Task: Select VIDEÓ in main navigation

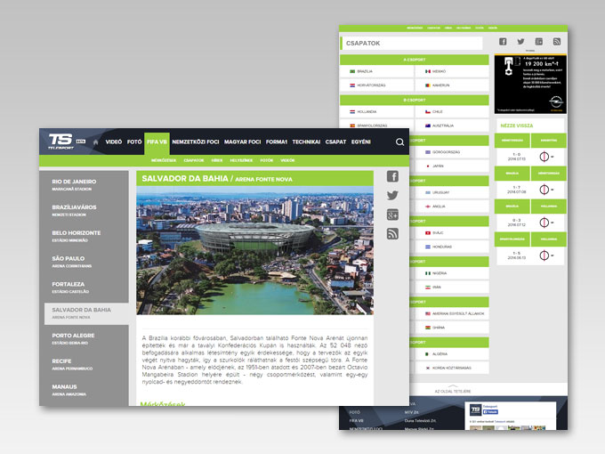Action: pos(114,142)
